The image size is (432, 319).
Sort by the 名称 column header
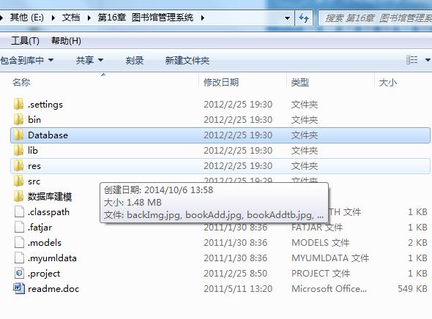[21, 82]
